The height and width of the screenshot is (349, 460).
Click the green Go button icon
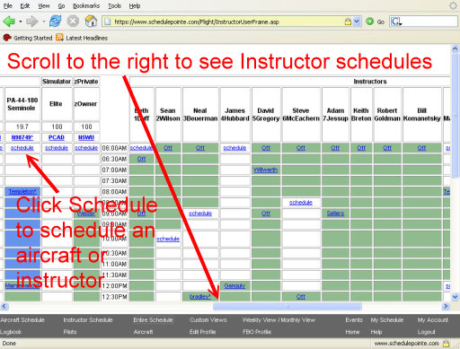[x=370, y=22]
